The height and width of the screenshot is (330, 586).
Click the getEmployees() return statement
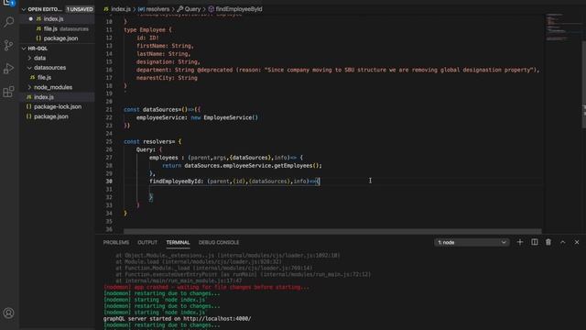pos(242,165)
